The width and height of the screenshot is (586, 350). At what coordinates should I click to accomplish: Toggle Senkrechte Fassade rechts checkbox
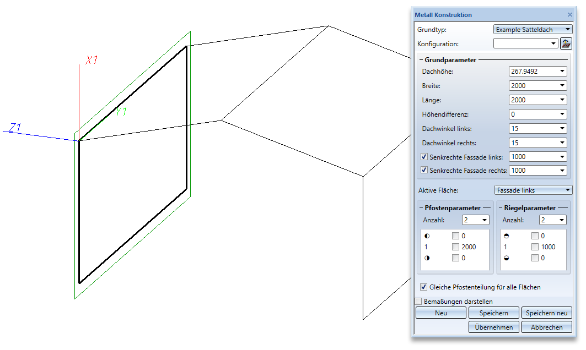[424, 170]
